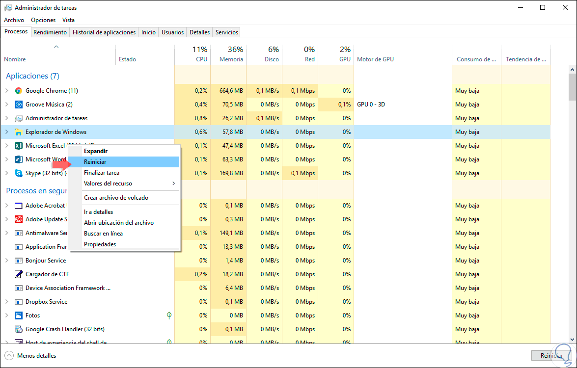The image size is (577, 368).
Task: Click the Dropbox Service icon
Action: tap(19, 302)
